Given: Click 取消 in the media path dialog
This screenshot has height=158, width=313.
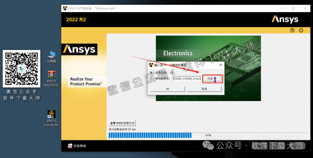Looking at the screenshot, I should tap(204, 89).
